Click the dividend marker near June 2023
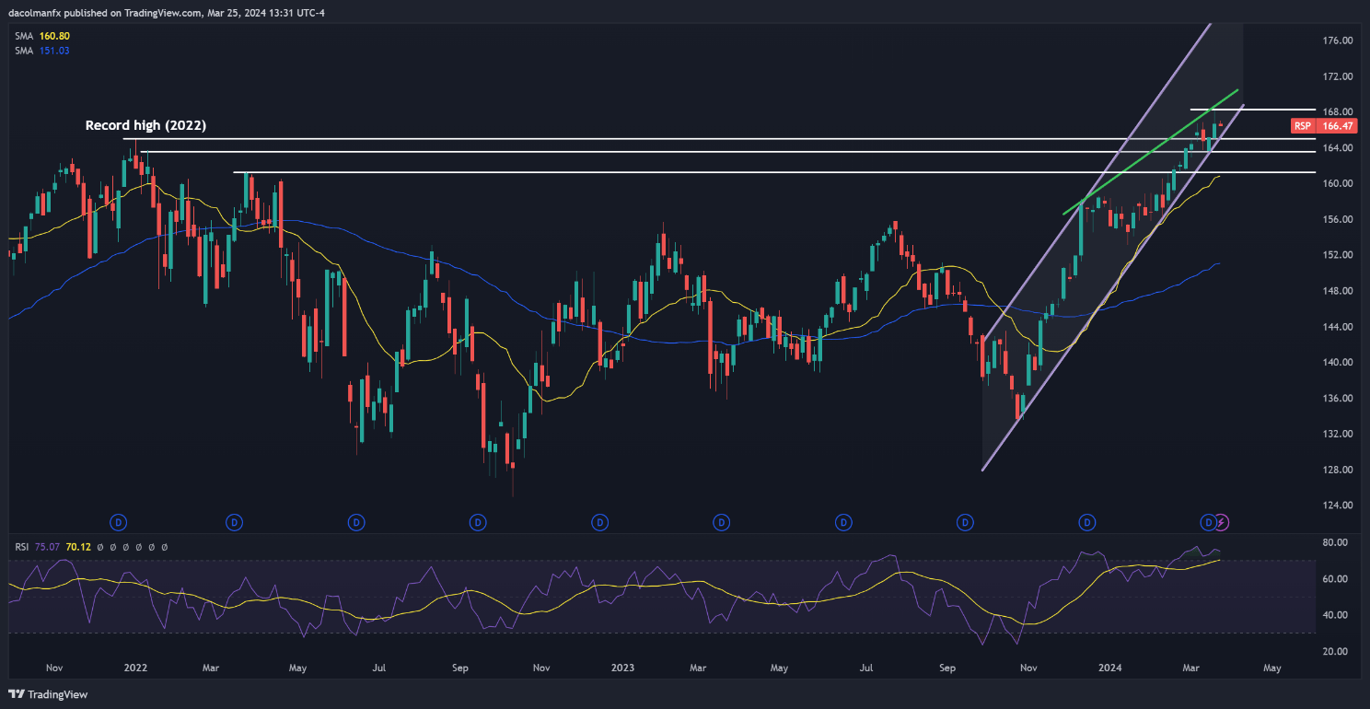This screenshot has height=709, width=1370. click(843, 522)
